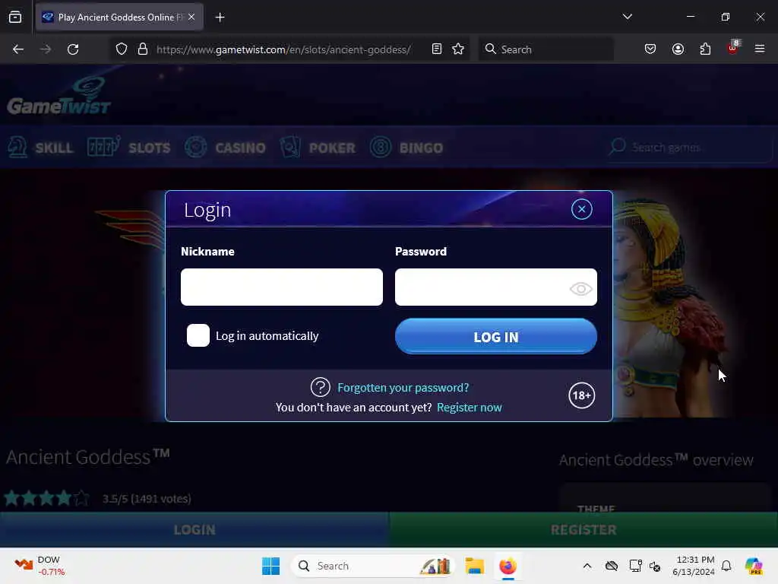Open the uBlock extension icon with badge
Screen dimensions: 778x584
(733, 48)
